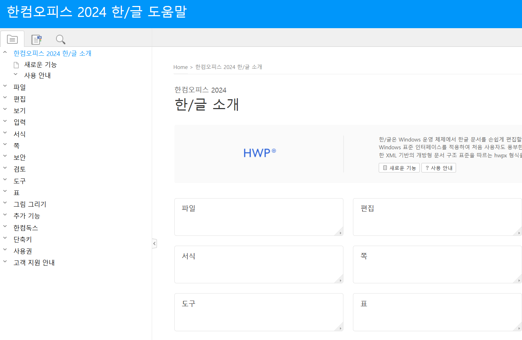This screenshot has height=340, width=522.
Task: Open the 파일 topic in tree
Action: point(20,87)
